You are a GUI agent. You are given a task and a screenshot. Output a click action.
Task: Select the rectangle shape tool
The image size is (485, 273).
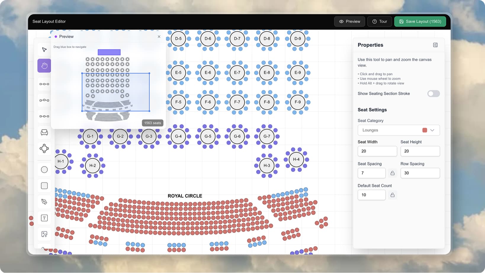pos(44,186)
